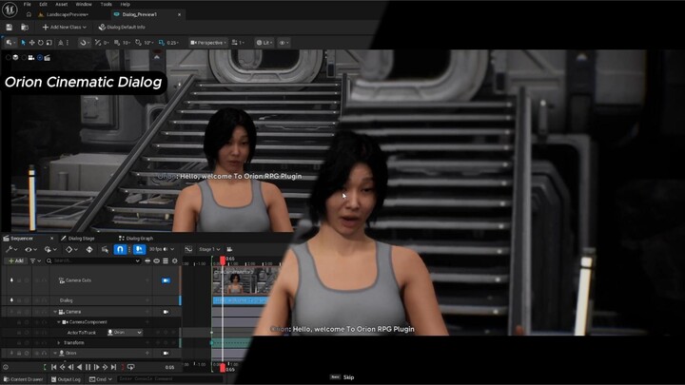Click the home icon in tab bar
The width and height of the screenshot is (685, 385).
point(29,14)
